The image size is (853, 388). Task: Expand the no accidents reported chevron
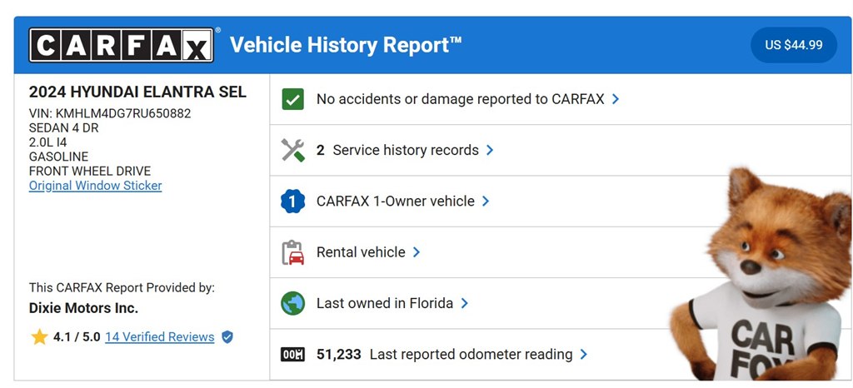coord(616,99)
